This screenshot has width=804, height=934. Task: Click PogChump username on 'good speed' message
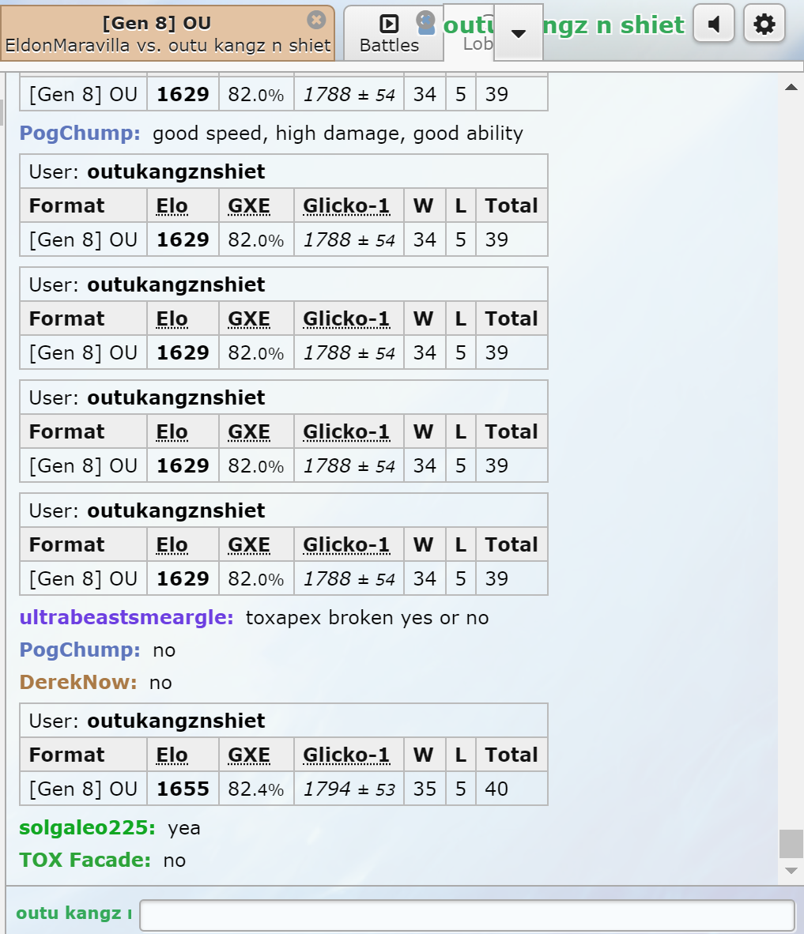coord(80,133)
